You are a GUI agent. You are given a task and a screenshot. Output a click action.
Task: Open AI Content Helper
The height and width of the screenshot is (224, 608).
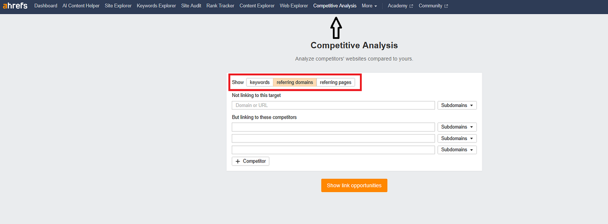pos(81,6)
